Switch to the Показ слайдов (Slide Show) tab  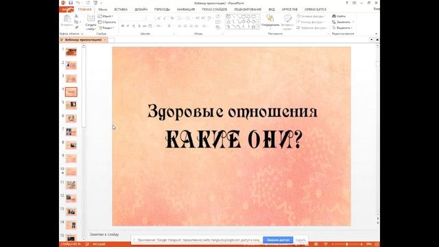[214, 10]
